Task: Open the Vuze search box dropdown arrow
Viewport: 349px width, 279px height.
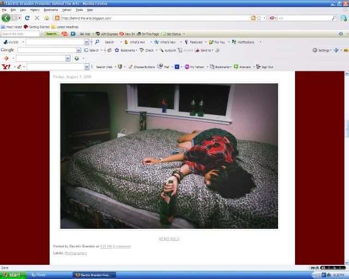Action: (x=87, y=42)
